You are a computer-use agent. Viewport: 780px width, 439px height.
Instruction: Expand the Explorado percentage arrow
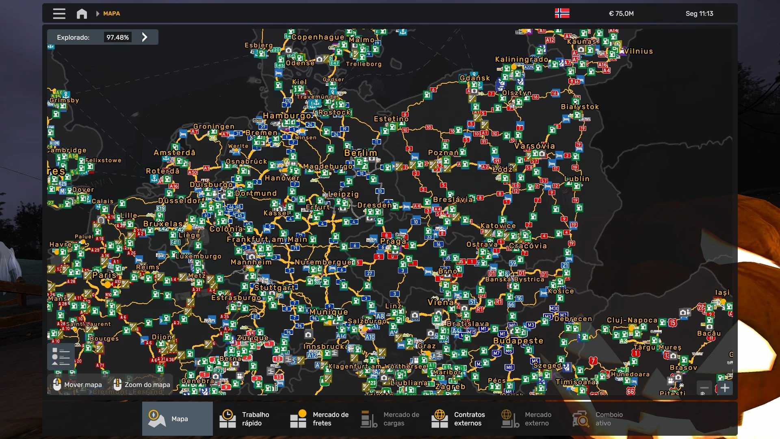click(x=145, y=37)
